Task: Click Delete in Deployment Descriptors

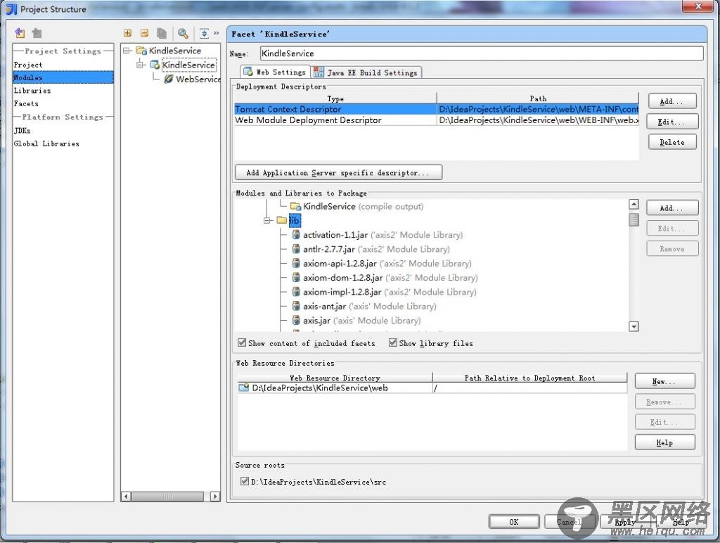Action: point(672,142)
